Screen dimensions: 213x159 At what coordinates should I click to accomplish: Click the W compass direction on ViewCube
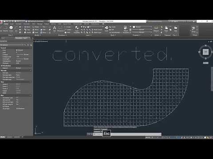click(199, 52)
